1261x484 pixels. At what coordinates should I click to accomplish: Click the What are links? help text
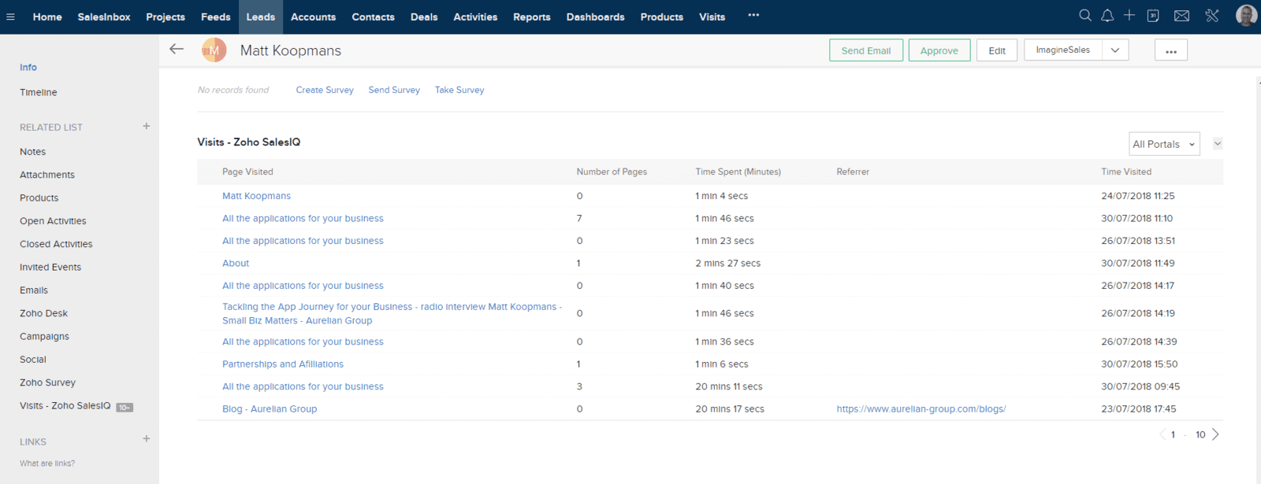pos(47,464)
